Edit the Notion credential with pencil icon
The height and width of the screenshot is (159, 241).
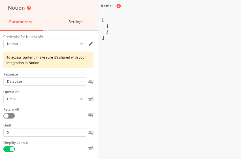pos(91,44)
